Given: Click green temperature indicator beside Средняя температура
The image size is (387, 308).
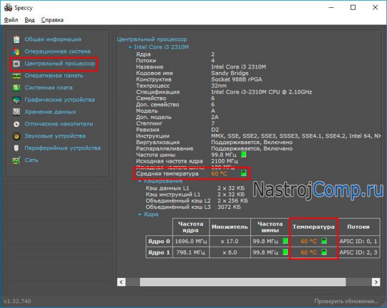Looking at the screenshot, I should (x=243, y=174).
